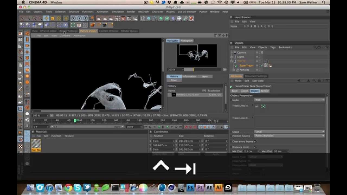Viewport: 347px width, 195px height.
Task: Open Premiere Pro from the Dock
Action: pyautogui.click(x=200, y=187)
